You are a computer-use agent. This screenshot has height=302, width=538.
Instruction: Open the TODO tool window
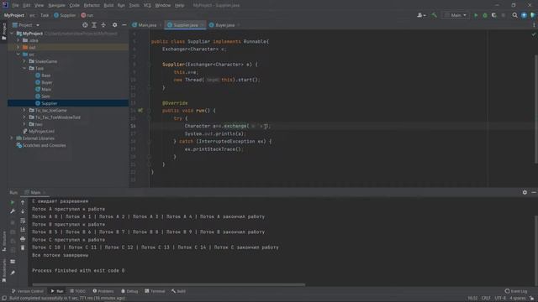[77, 291]
